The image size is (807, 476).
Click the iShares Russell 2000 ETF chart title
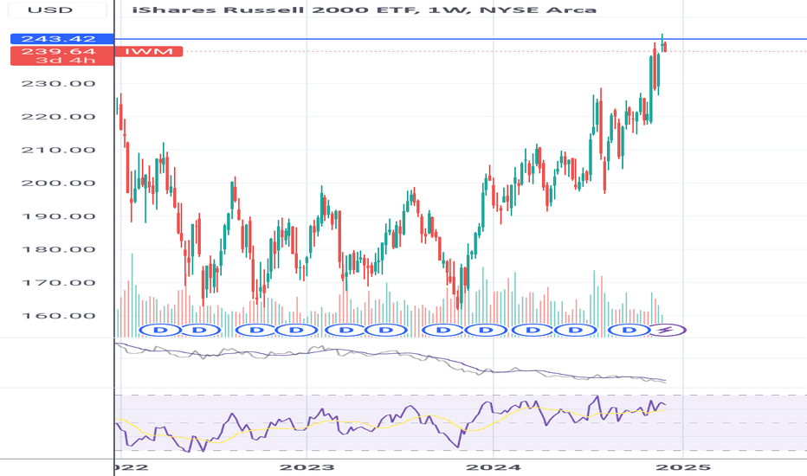coord(364,10)
